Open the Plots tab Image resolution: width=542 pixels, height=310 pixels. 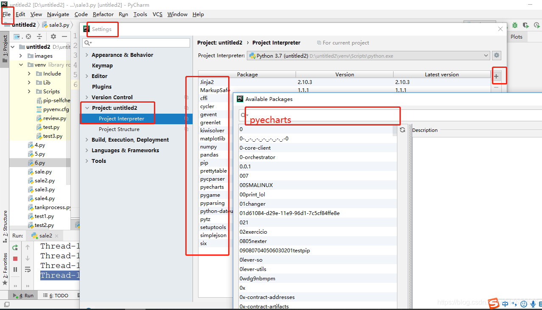click(x=516, y=36)
